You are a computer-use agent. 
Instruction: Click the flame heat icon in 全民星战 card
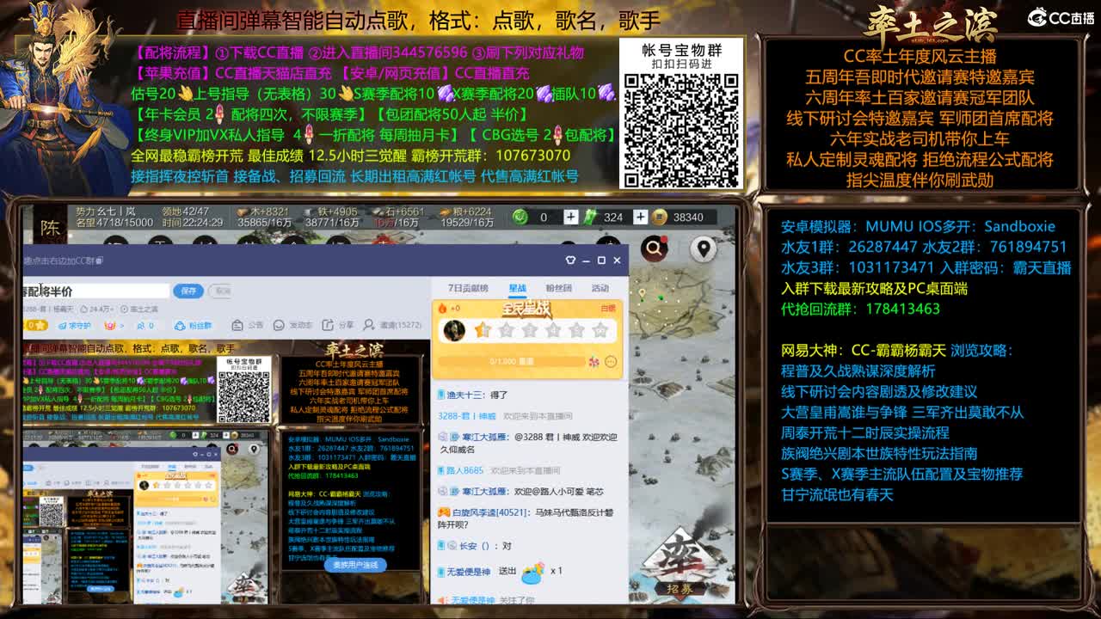coord(443,308)
